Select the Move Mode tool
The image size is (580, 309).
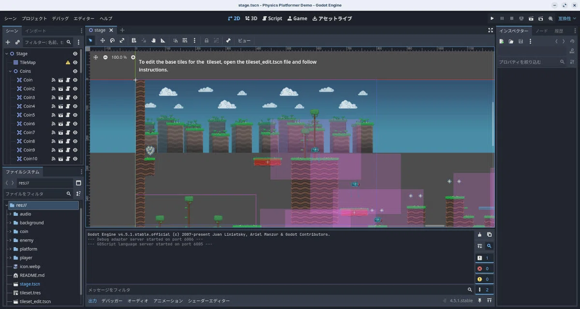[102, 41]
